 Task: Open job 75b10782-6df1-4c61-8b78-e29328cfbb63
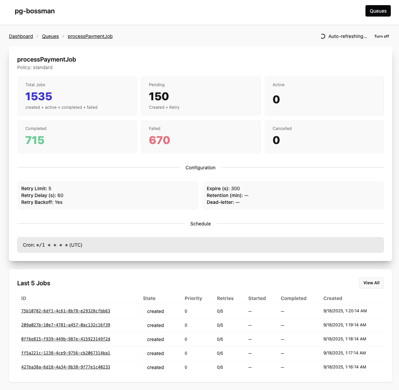66,311
